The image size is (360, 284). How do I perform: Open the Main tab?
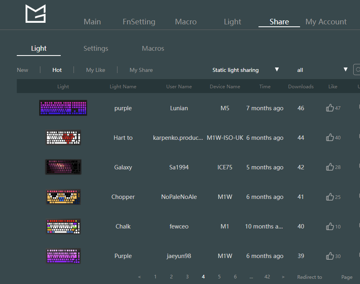[x=92, y=22]
